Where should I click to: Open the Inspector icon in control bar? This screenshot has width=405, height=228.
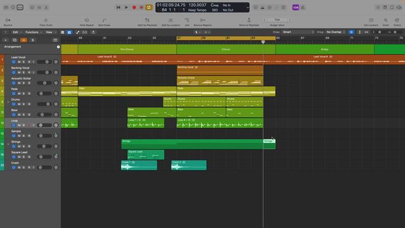point(13,8)
